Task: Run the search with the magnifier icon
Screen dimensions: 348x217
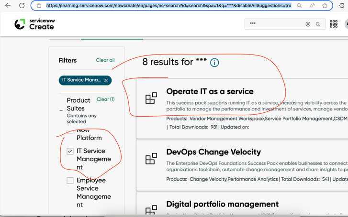Action: pyautogui.click(x=318, y=24)
